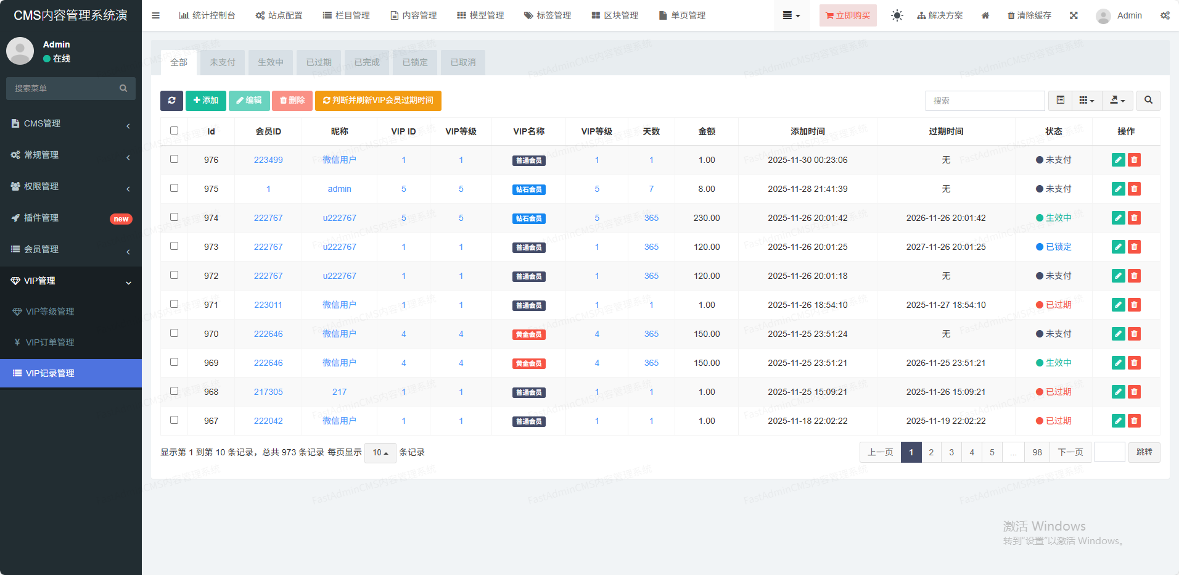Click the fullscreen toggle icon
This screenshot has height=575, width=1179.
1074,15
